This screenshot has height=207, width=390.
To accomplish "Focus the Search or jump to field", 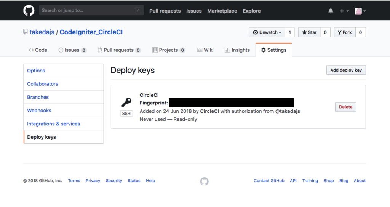I will [x=91, y=10].
